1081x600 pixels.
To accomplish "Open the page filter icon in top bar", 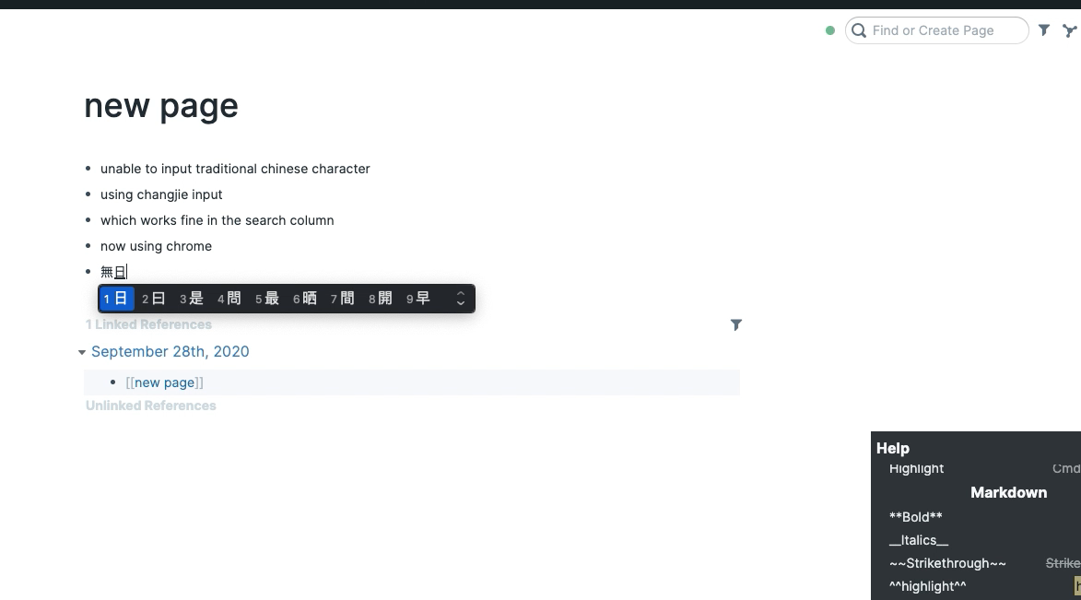I will coord(1044,30).
